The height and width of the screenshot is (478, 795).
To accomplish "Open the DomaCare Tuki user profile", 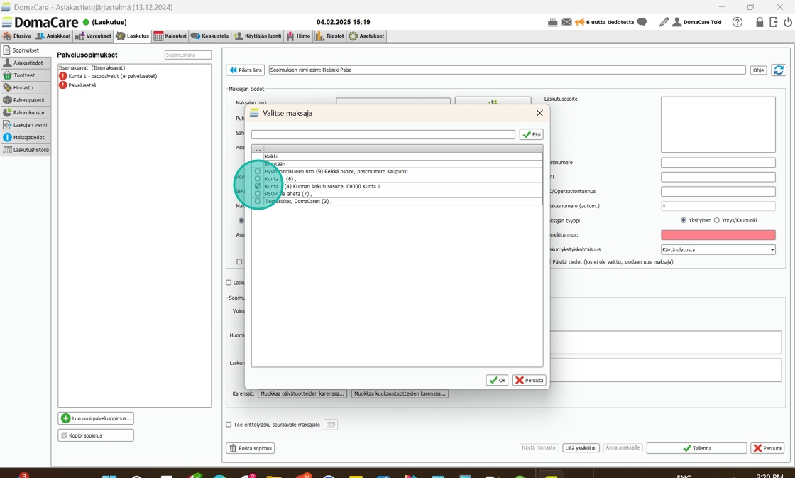I will click(696, 22).
